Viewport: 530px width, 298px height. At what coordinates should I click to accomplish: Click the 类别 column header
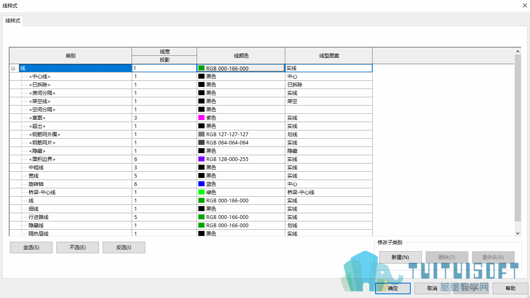point(71,56)
